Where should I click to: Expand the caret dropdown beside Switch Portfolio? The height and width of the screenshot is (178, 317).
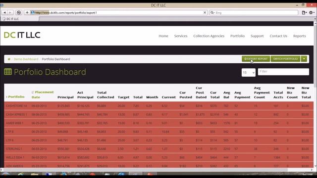304,59
